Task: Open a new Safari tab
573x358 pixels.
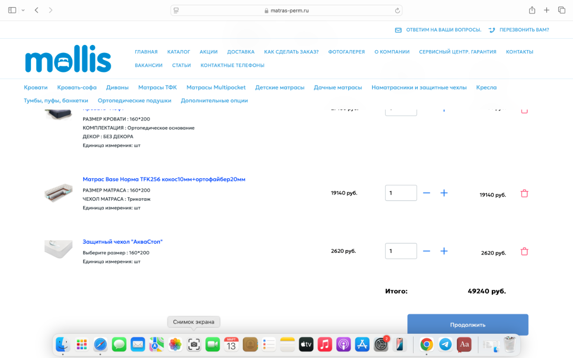Action: (x=547, y=10)
